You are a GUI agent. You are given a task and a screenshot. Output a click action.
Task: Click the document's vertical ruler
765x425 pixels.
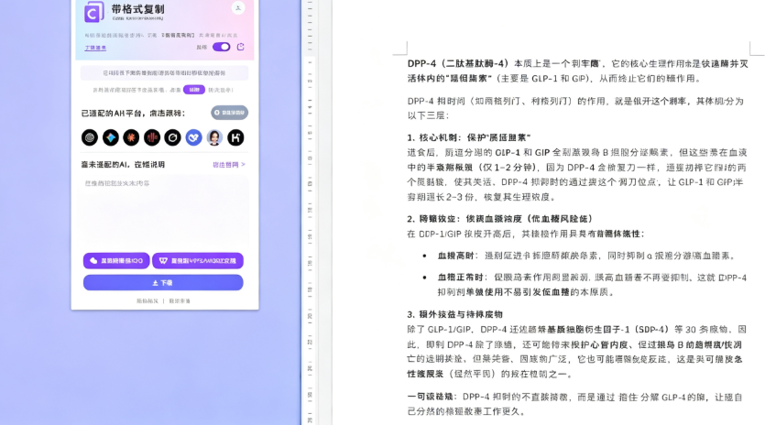pos(310,212)
